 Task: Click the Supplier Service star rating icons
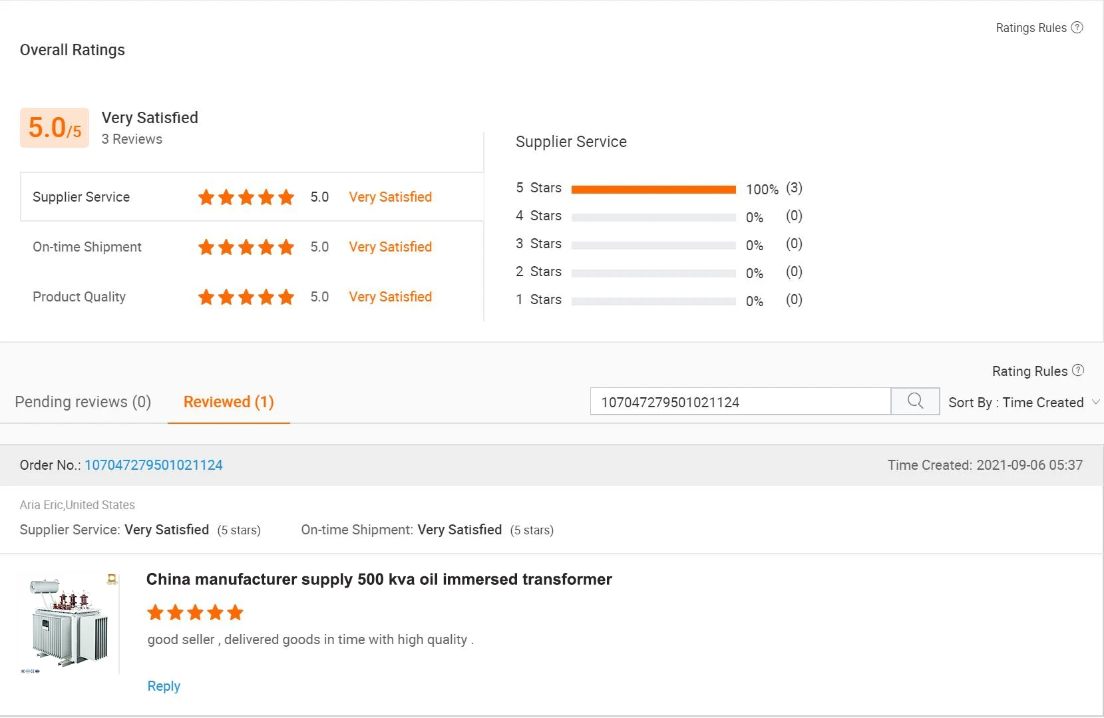tap(246, 197)
